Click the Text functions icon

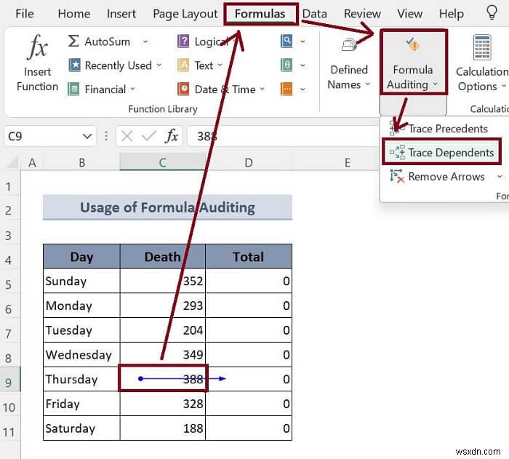pos(183,65)
